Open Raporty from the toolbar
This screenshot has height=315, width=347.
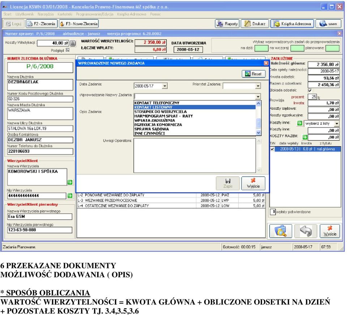tap(227, 24)
